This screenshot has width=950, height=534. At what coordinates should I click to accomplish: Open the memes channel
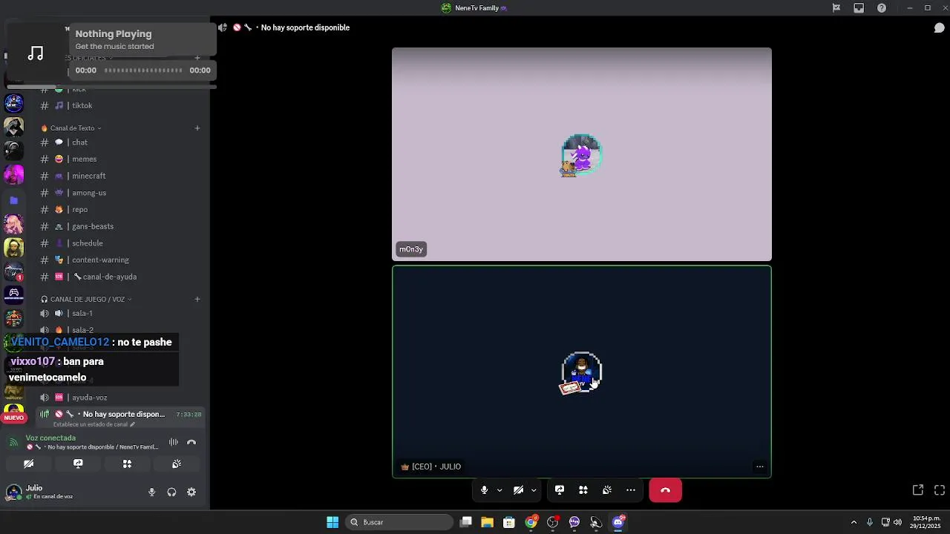click(x=119, y=159)
